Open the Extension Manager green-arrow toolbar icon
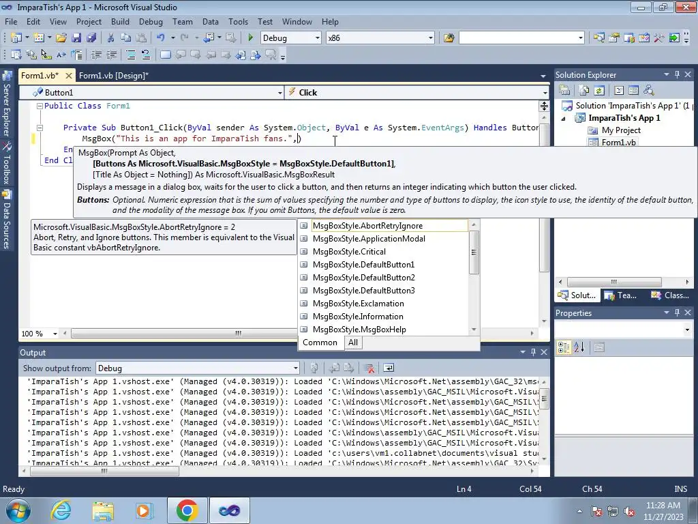The height and width of the screenshot is (524, 698). coord(674,38)
